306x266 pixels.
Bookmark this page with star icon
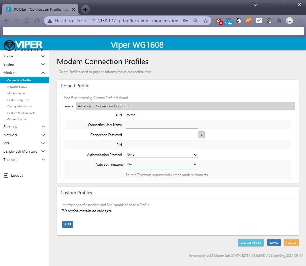point(206,21)
